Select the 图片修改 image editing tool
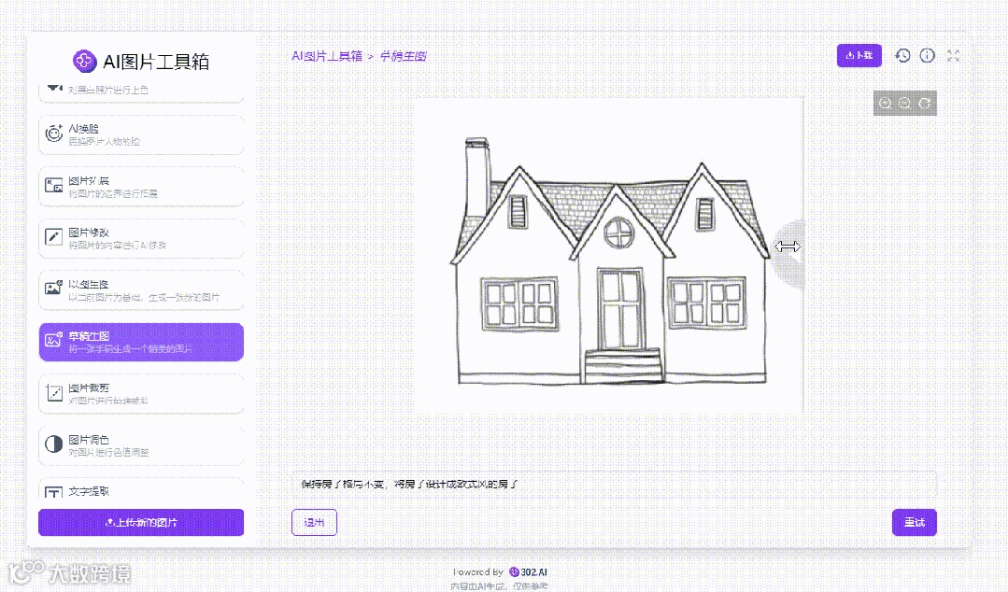The width and height of the screenshot is (1008, 592). (x=141, y=238)
